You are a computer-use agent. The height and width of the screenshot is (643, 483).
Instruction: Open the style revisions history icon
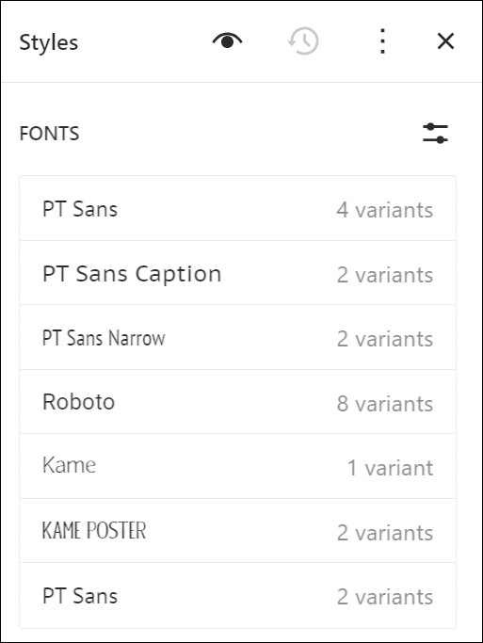pyautogui.click(x=303, y=41)
